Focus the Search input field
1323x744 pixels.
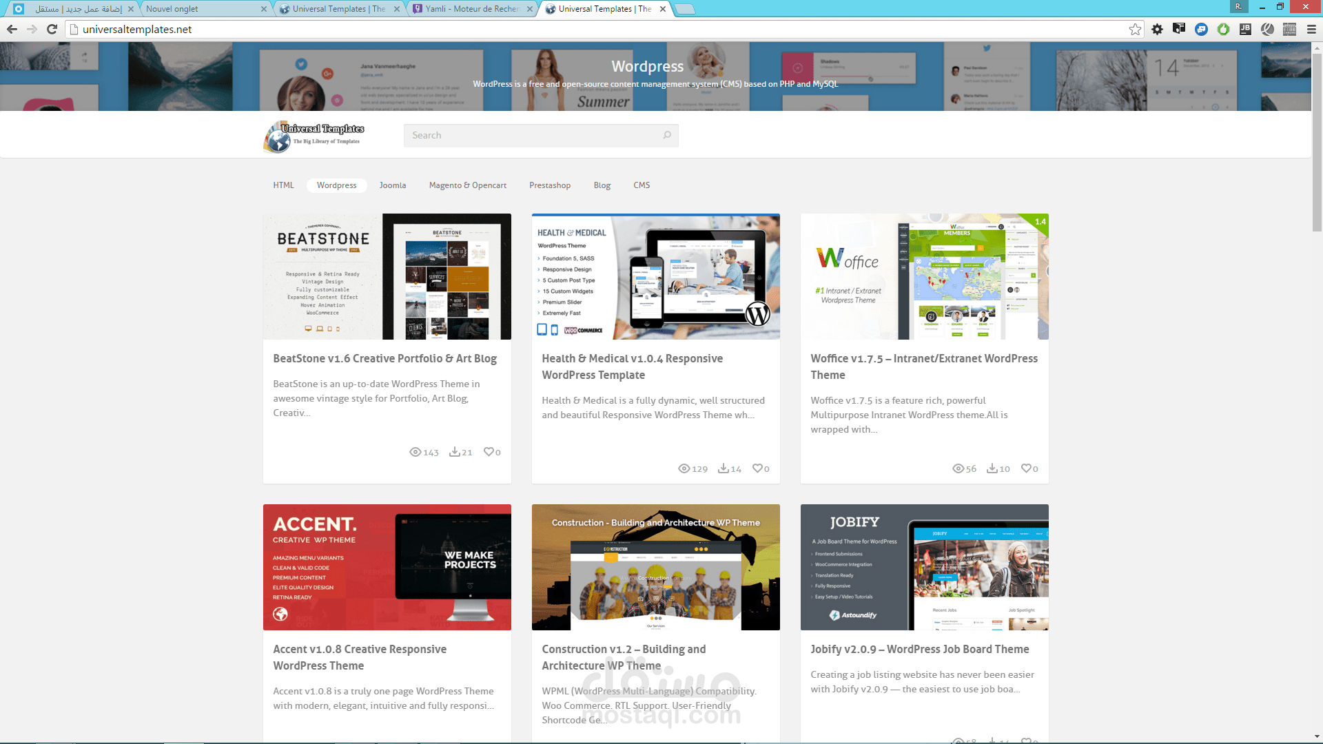[x=541, y=135]
